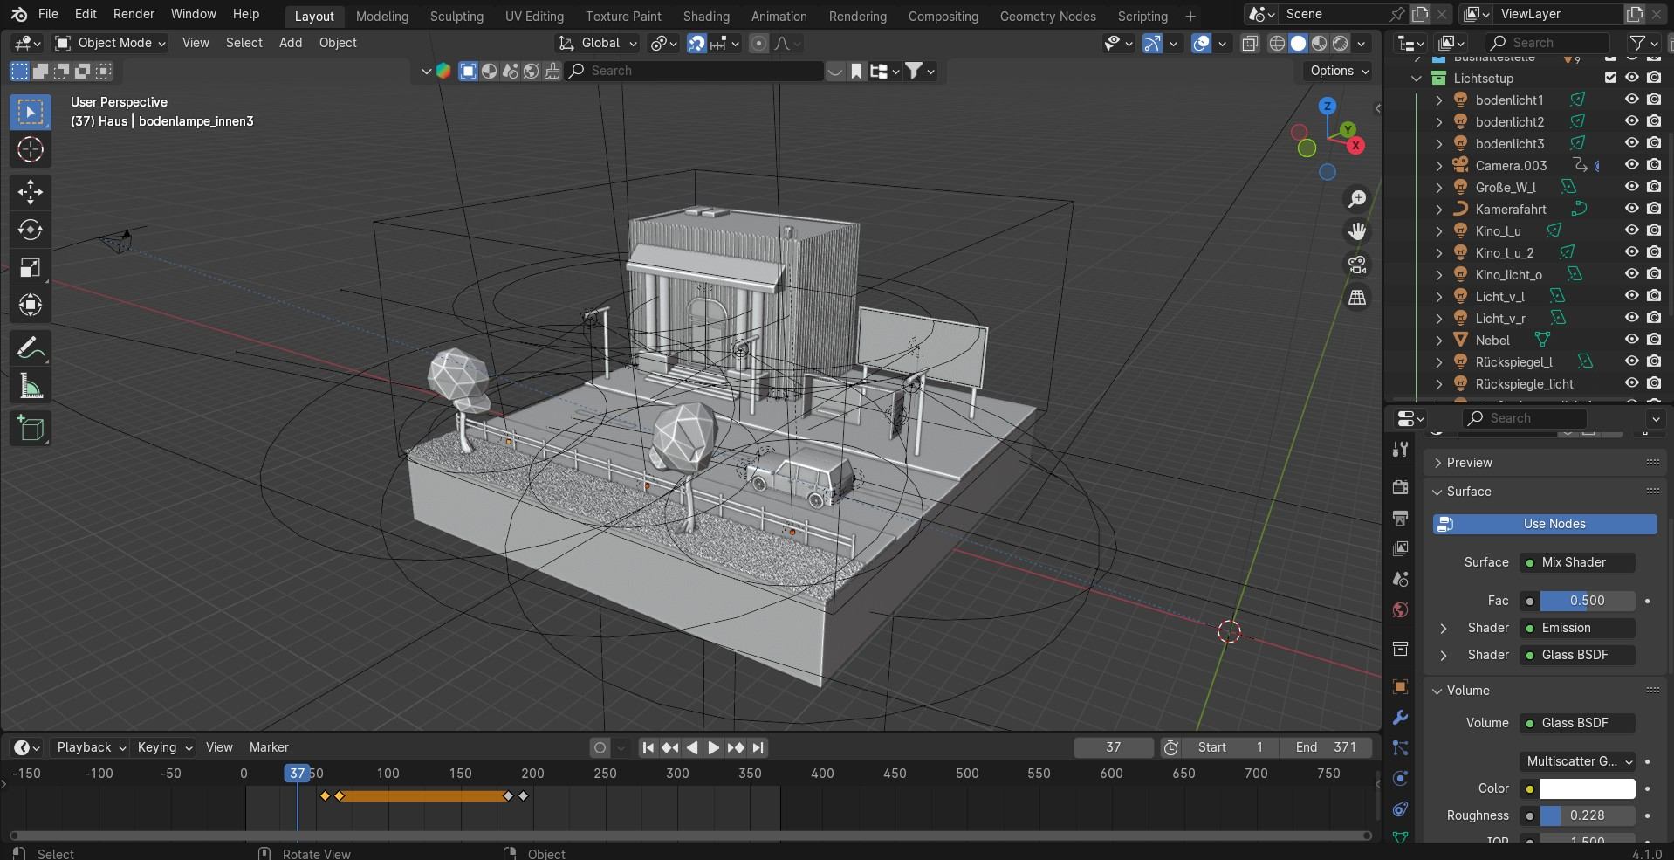
Task: Select the Add Cube tool
Action: [x=31, y=429]
